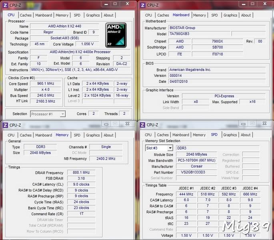This screenshot has height=240, width=274.
Task: Select Memory tab in Mainboard window
Action: pos(199,15)
